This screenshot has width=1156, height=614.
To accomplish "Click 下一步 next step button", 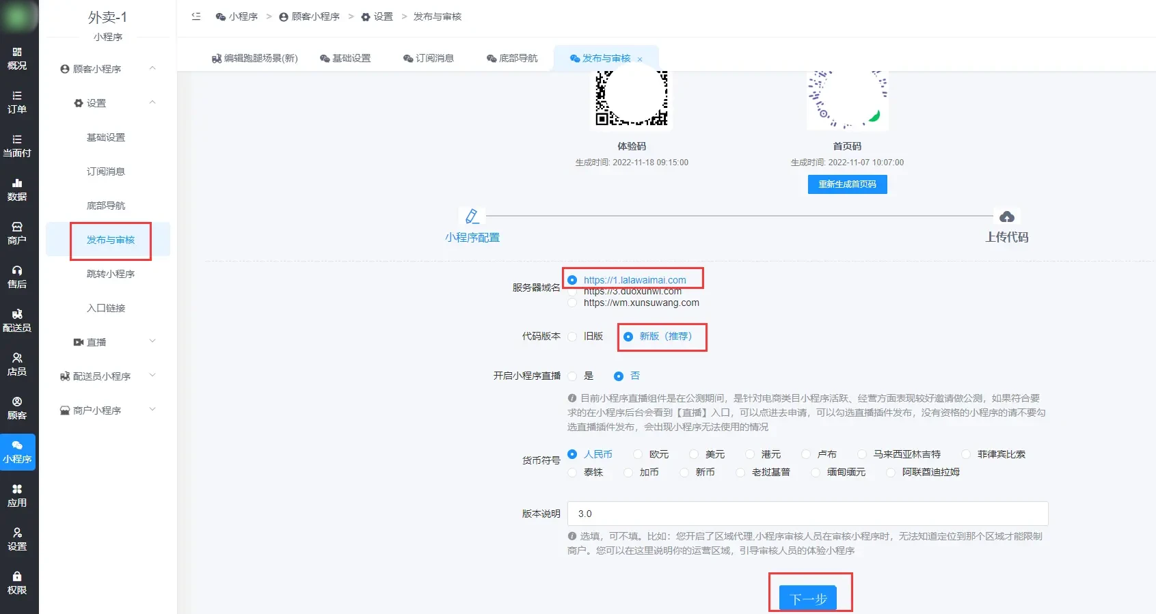I will tap(809, 599).
